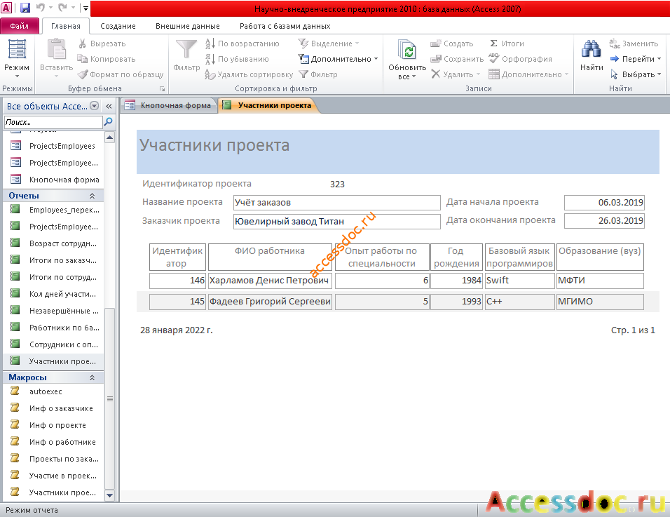Image resolution: width=670 pixels, height=517 pixels.
Task: Click the Найти binoculars icon
Action: tap(592, 50)
